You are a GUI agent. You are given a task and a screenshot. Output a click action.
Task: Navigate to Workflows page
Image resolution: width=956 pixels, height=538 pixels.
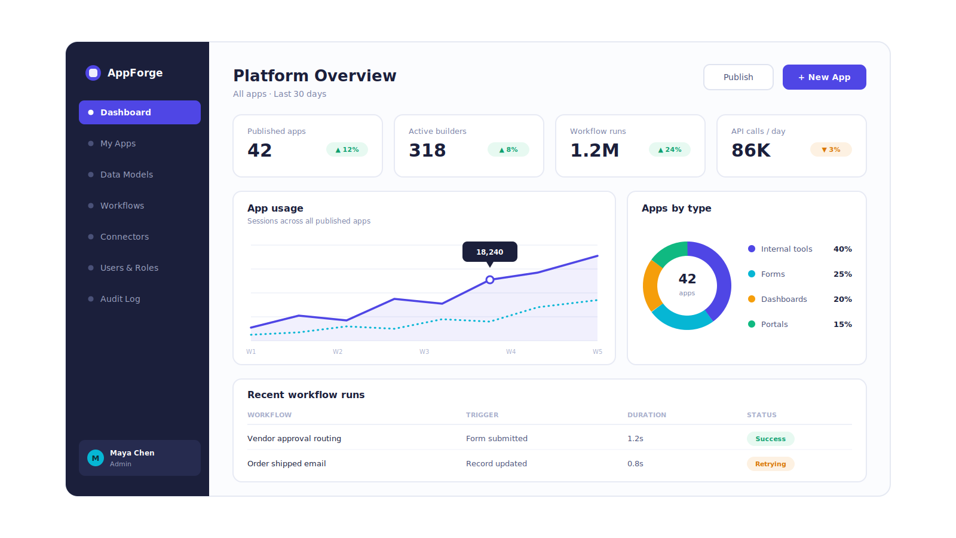point(140,206)
